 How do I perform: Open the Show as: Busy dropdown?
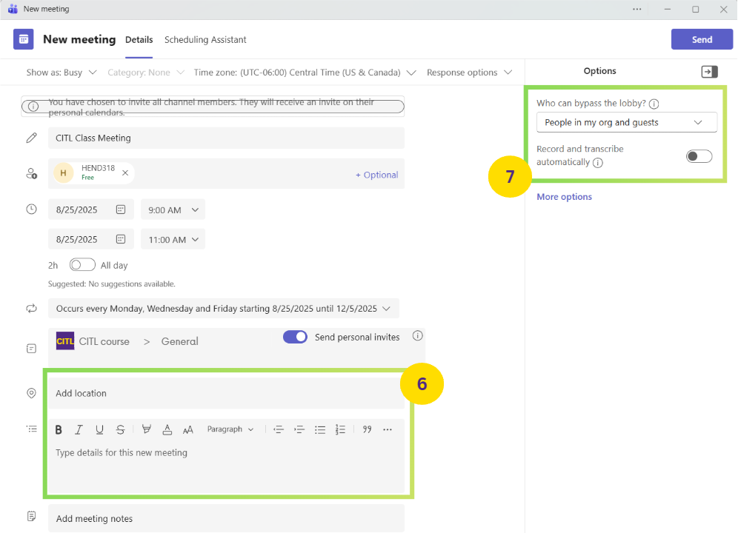tap(61, 72)
